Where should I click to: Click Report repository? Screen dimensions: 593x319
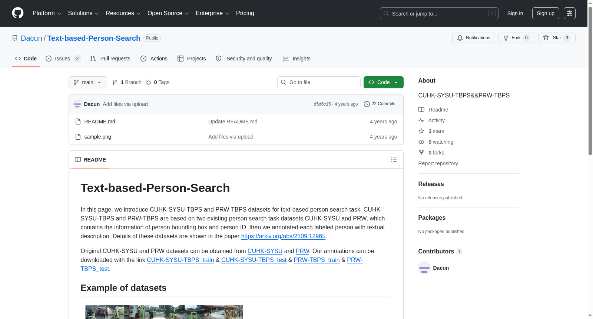[x=438, y=163]
